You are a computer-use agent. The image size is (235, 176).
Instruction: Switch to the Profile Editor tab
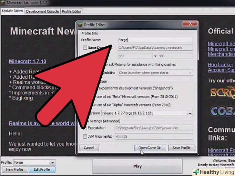71,11
